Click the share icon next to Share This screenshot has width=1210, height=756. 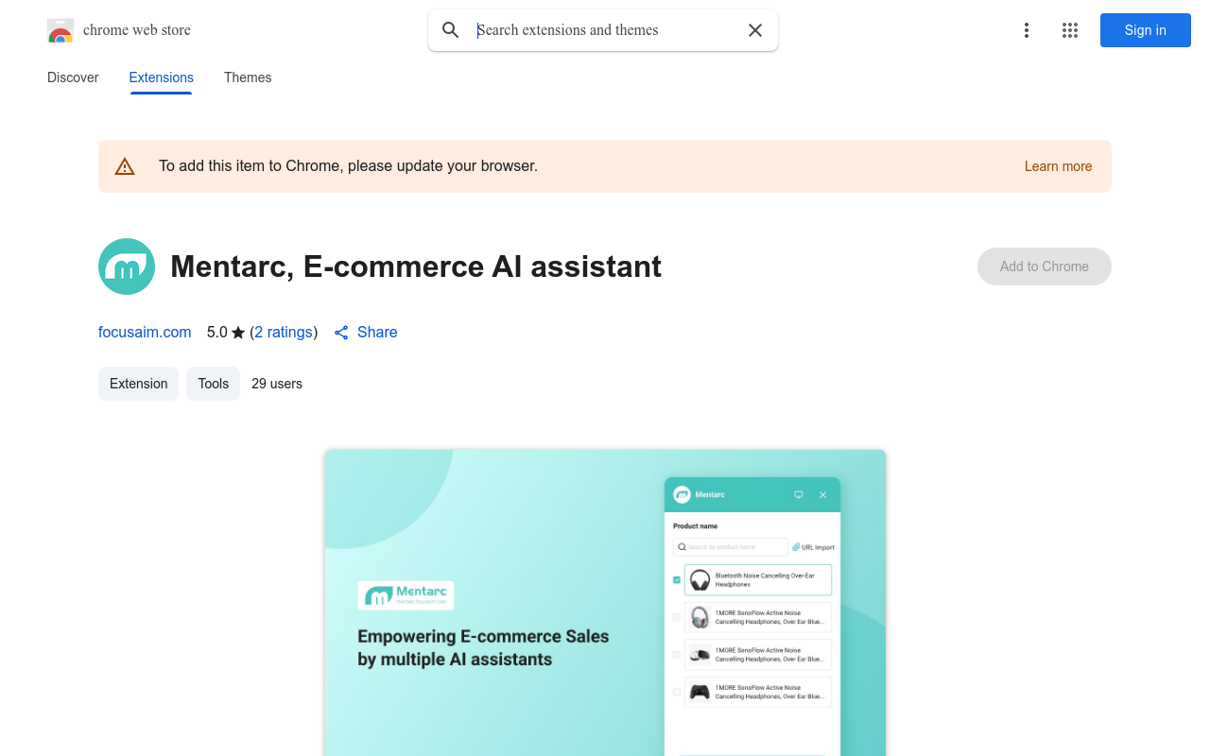click(341, 333)
